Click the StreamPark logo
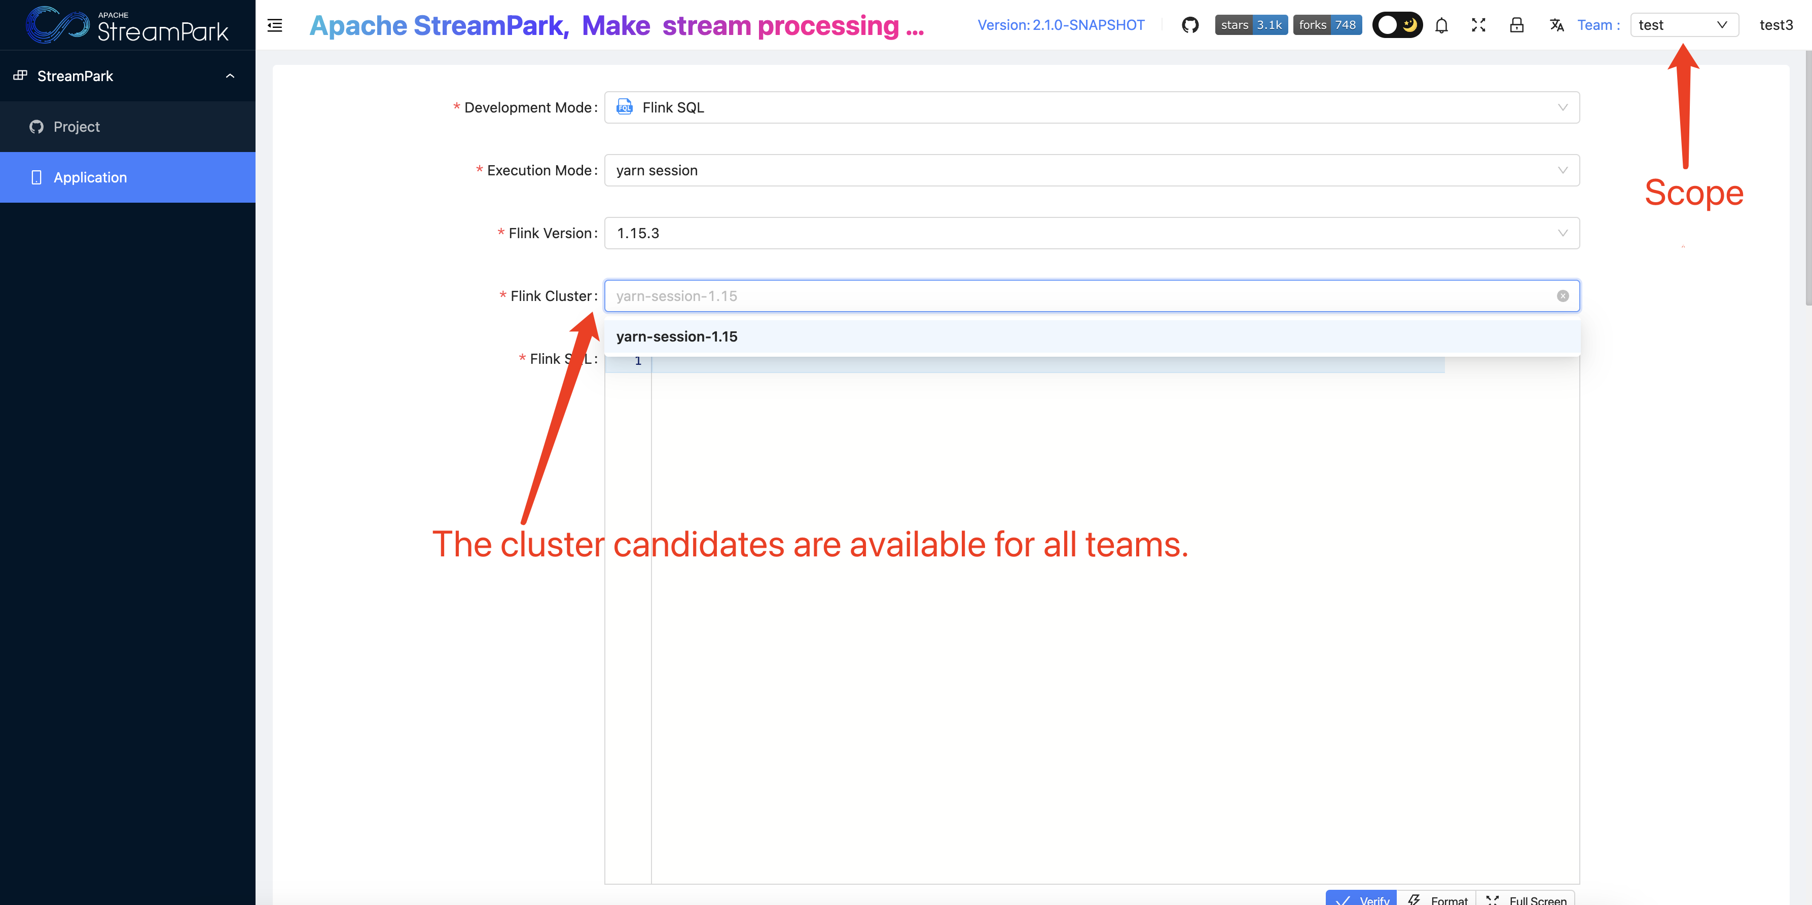Screen dimensions: 1812x905 click(127, 25)
